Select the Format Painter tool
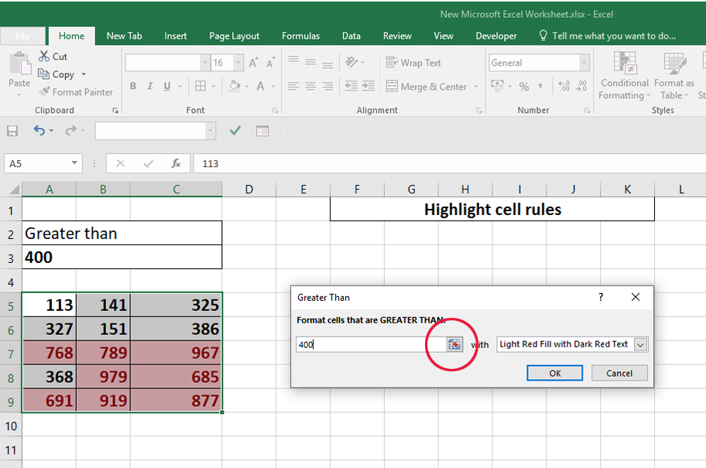Image resolution: width=706 pixels, height=468 pixels. point(75,91)
